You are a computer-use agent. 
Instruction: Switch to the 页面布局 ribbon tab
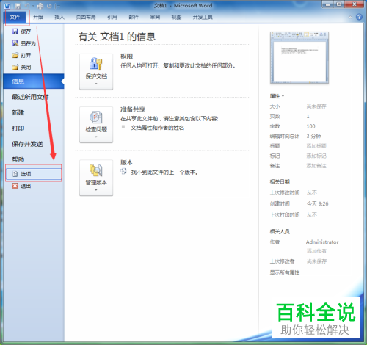(x=86, y=17)
